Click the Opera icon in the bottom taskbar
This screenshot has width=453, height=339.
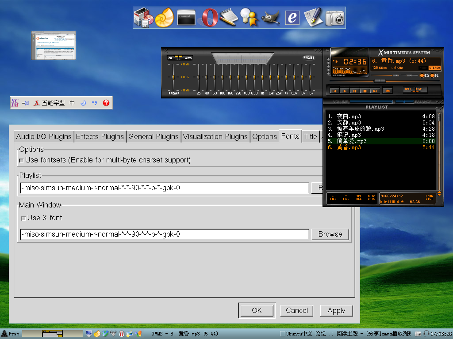122,334
